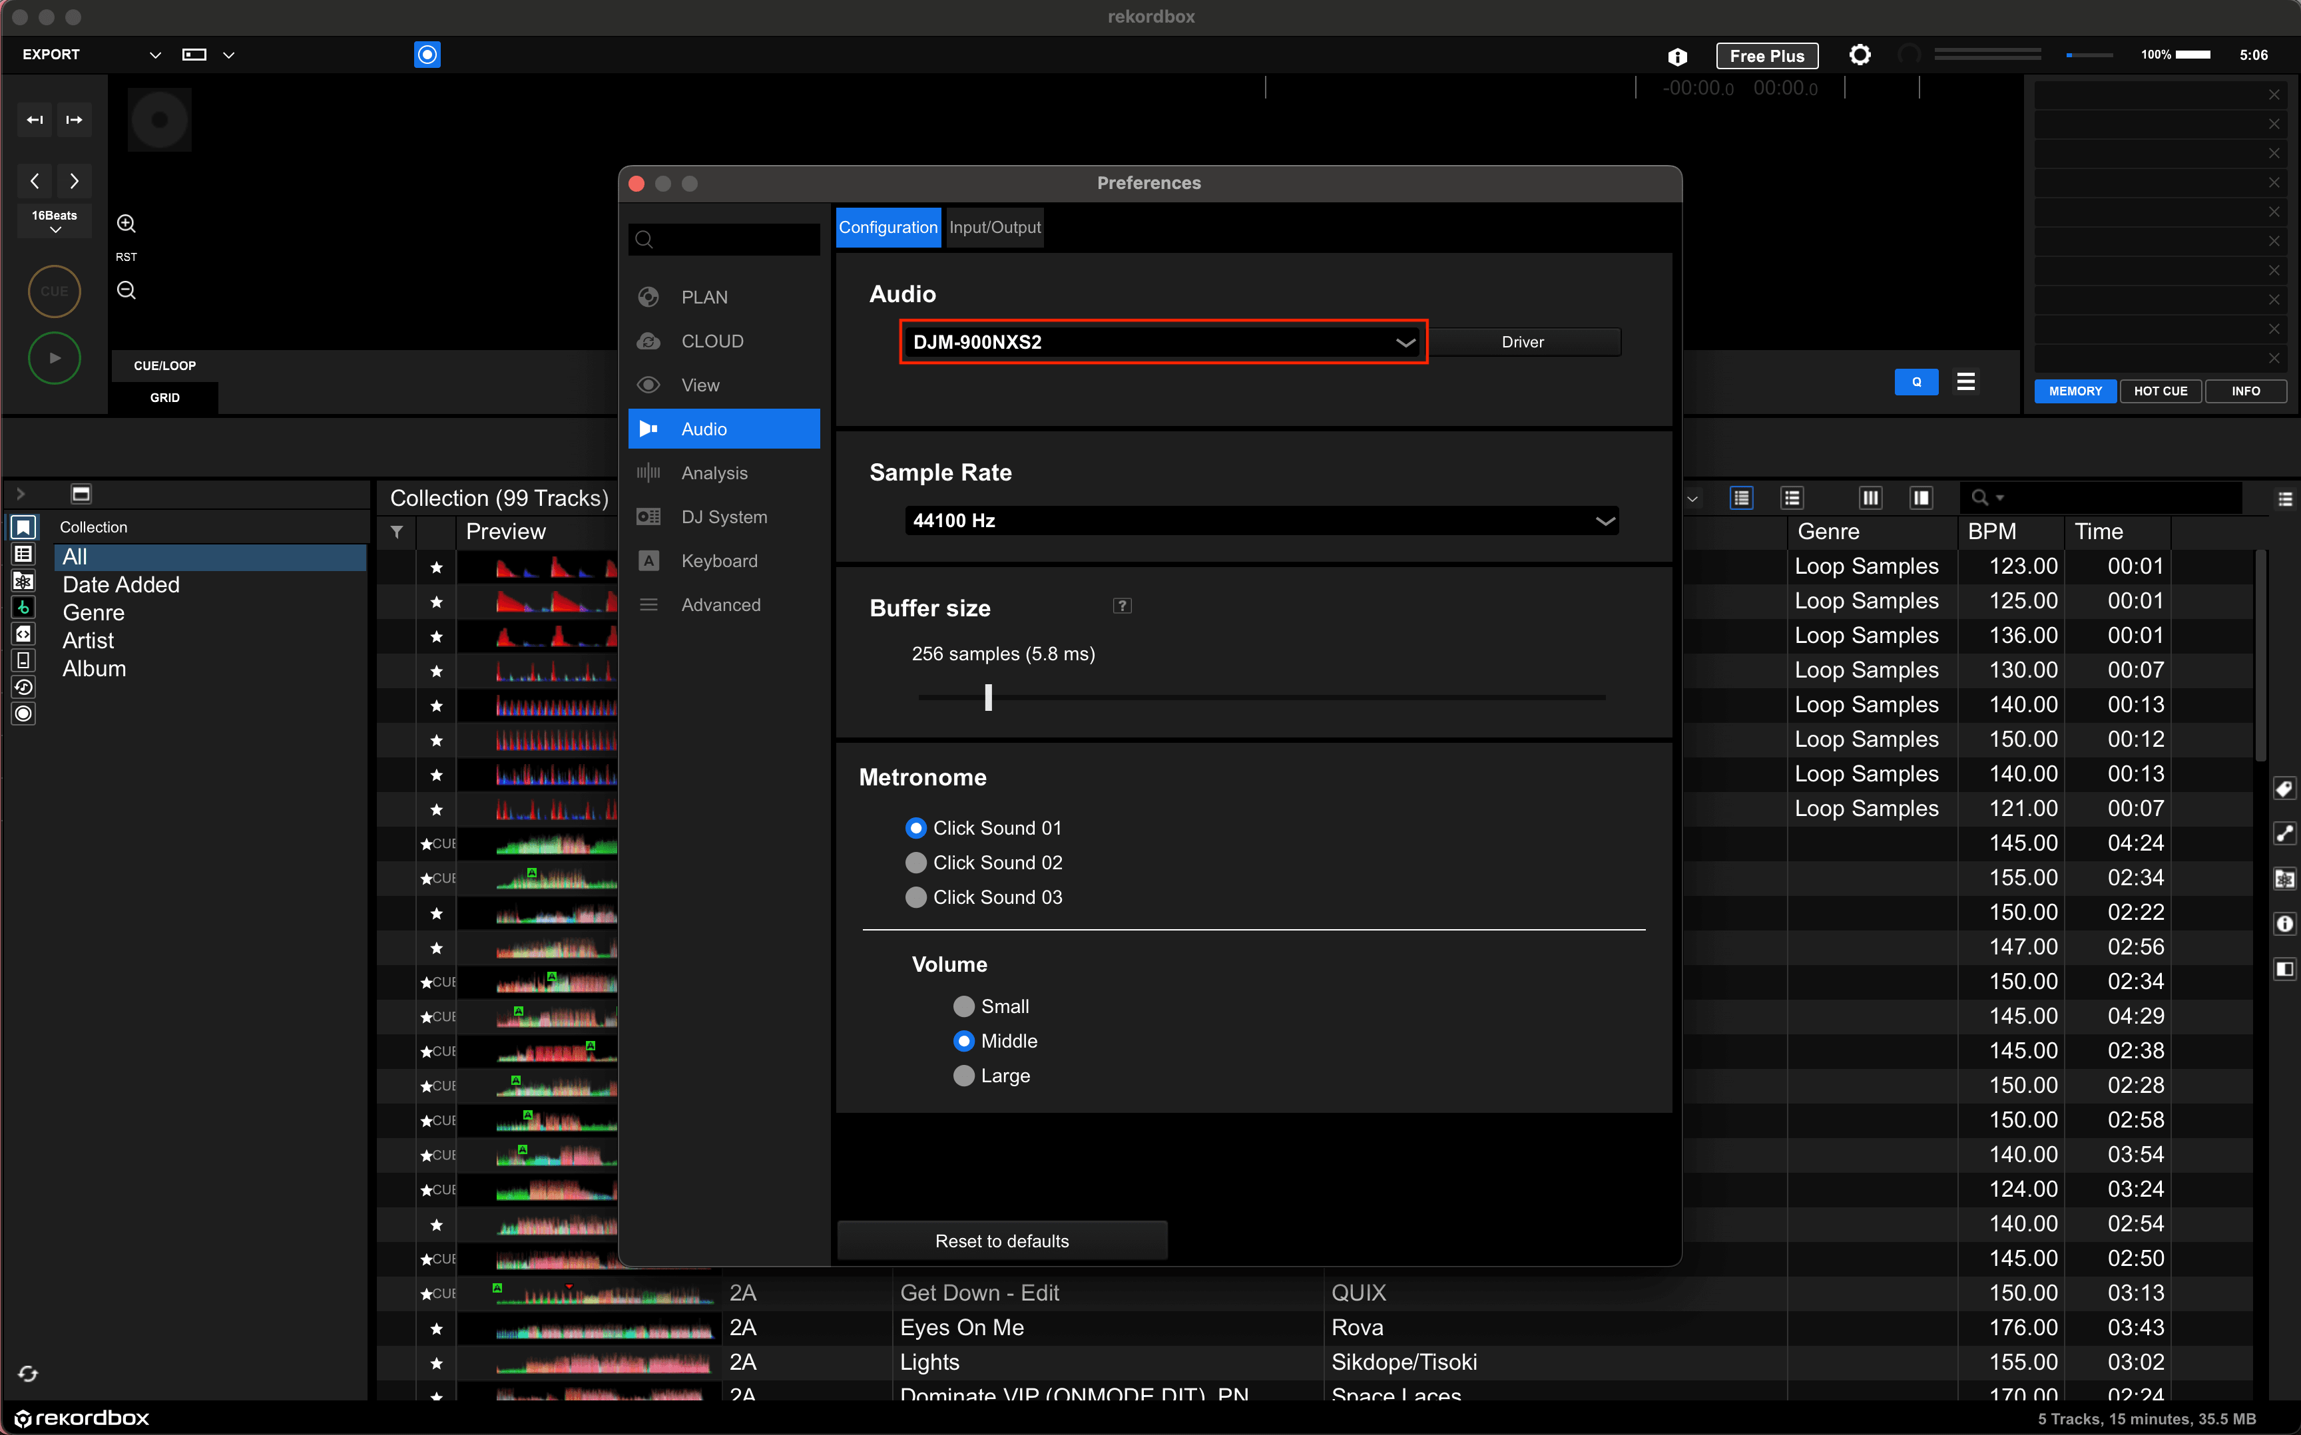The image size is (2301, 1435).
Task: Choose Large metronome volume
Action: point(963,1076)
